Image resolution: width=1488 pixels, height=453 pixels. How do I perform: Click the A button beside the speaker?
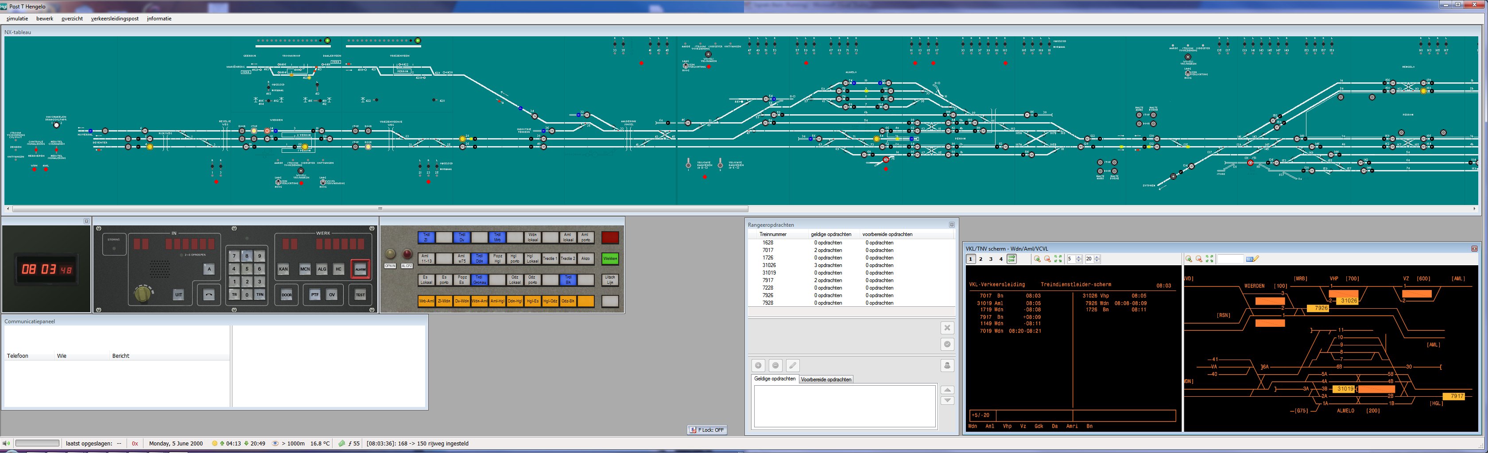[x=209, y=269]
